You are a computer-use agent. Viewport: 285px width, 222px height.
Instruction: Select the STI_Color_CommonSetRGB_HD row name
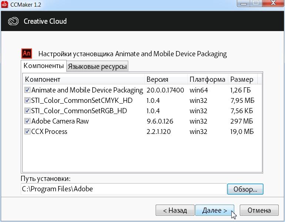pos(79,111)
